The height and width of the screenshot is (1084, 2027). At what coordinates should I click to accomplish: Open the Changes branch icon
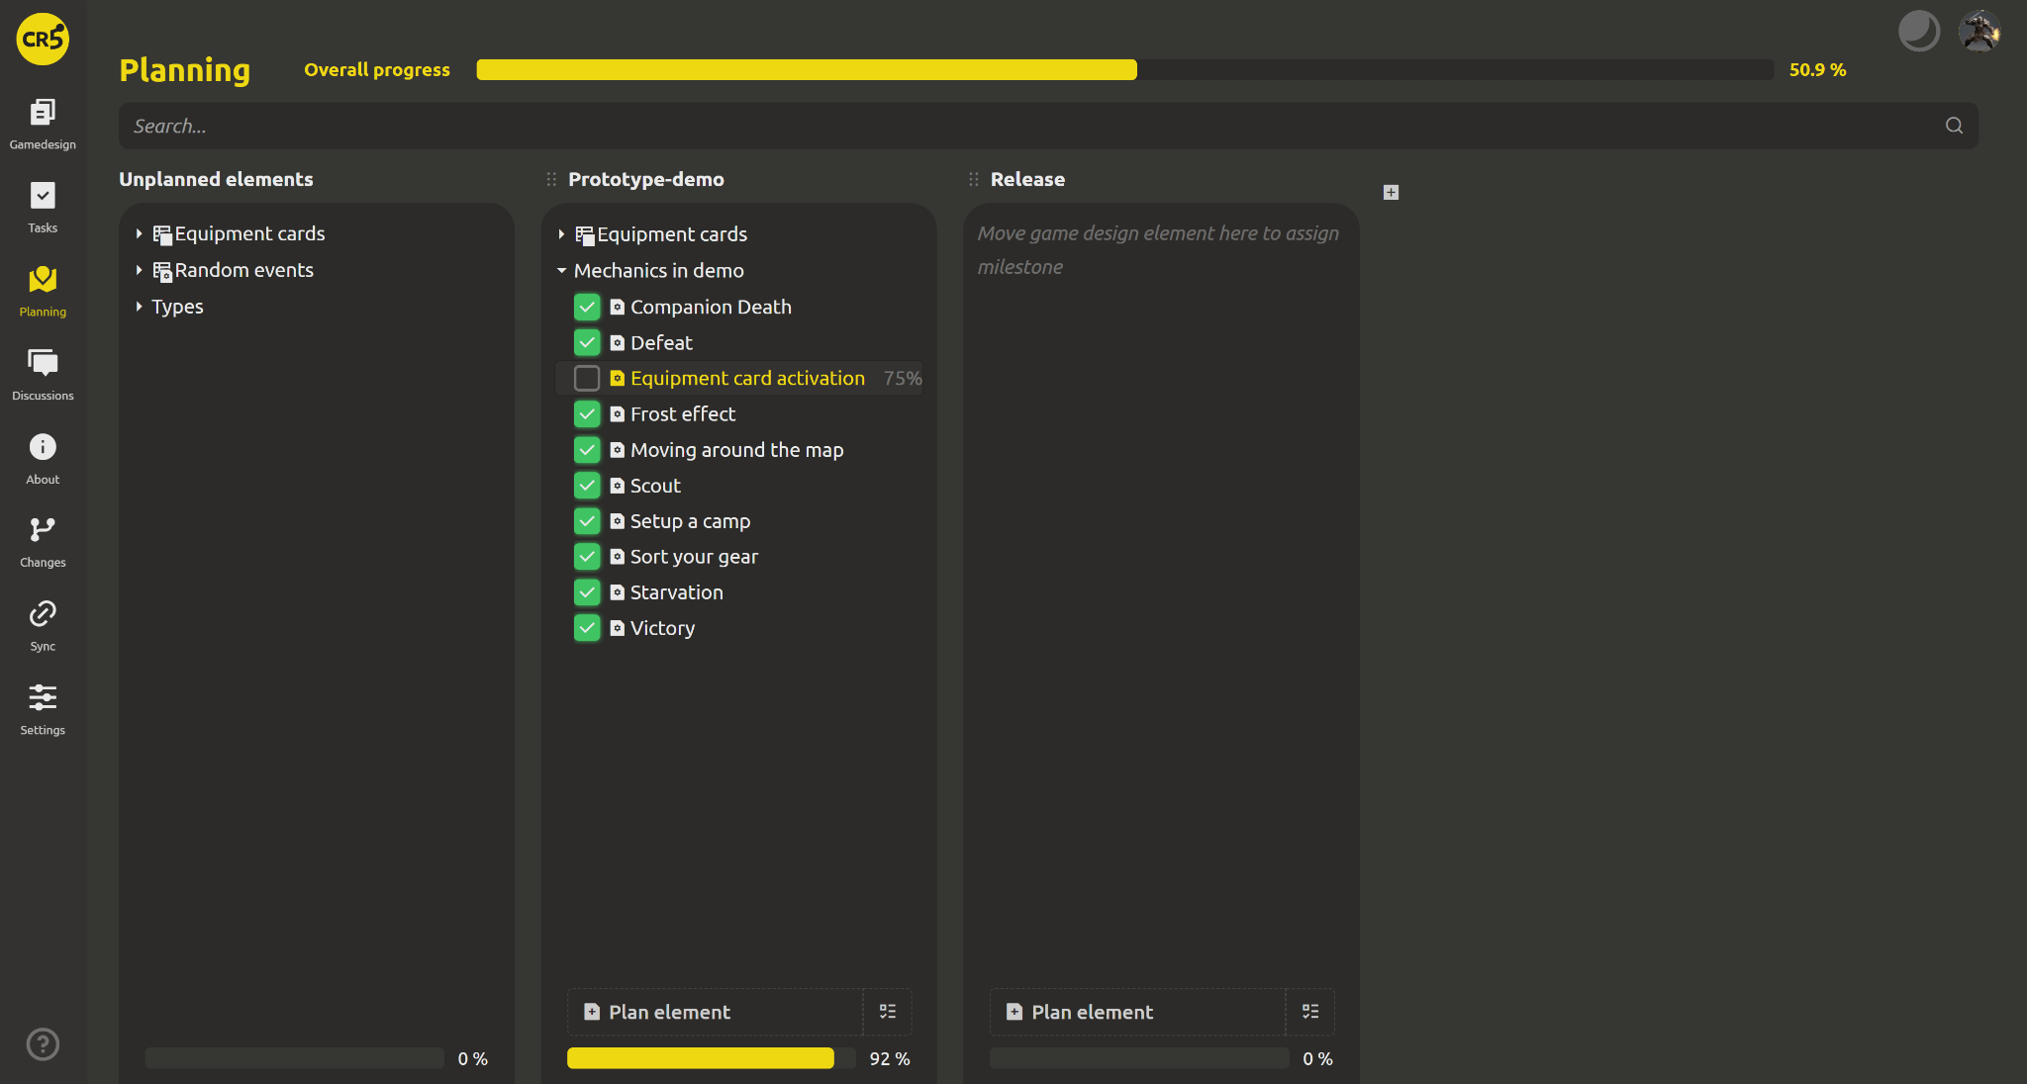tap(43, 530)
